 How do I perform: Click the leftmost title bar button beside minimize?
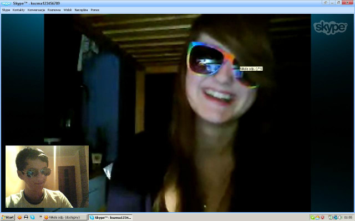tap(326, 3)
